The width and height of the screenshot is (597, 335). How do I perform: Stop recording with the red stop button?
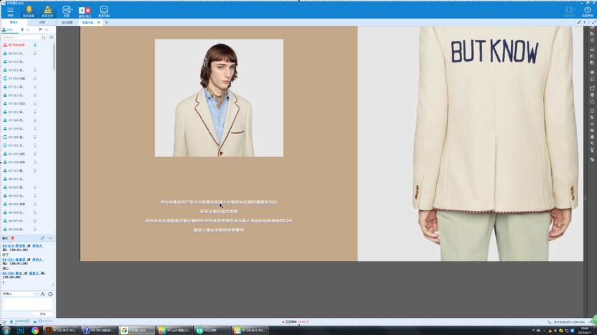[88, 11]
